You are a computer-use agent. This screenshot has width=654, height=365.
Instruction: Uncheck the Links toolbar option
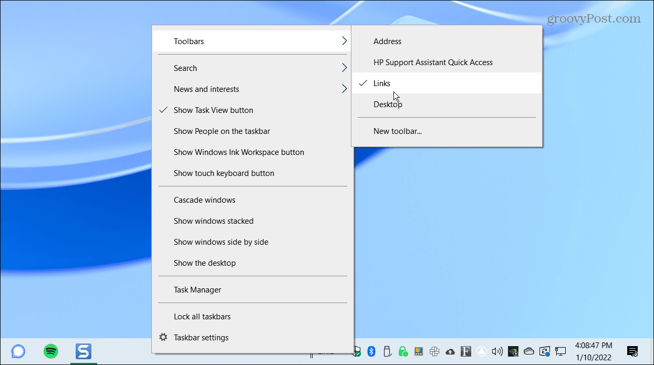(x=381, y=83)
